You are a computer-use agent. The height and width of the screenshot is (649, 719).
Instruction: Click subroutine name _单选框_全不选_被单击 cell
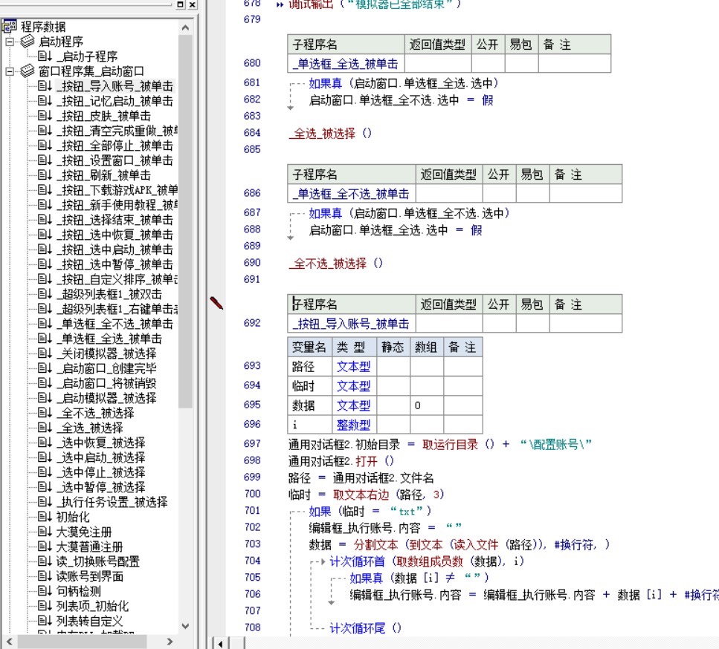[351, 194]
